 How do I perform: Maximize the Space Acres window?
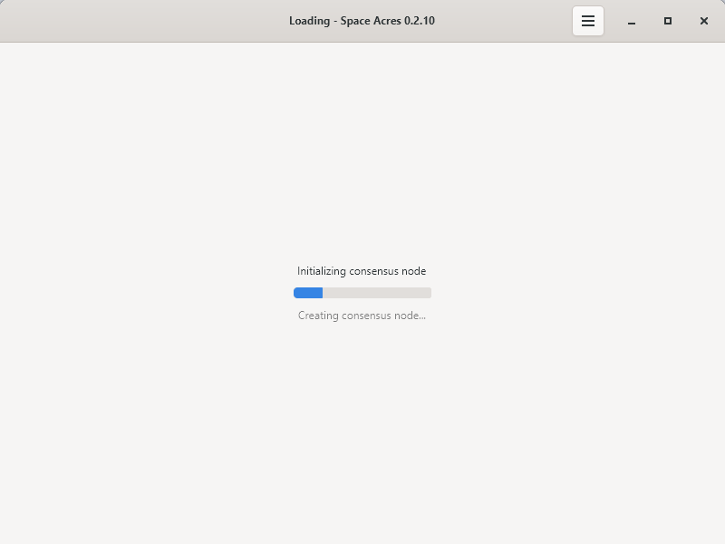pyautogui.click(x=668, y=21)
